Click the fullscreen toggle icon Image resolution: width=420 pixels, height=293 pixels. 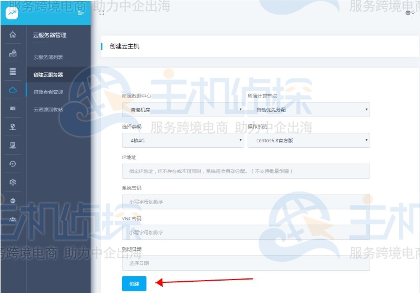click(102, 13)
